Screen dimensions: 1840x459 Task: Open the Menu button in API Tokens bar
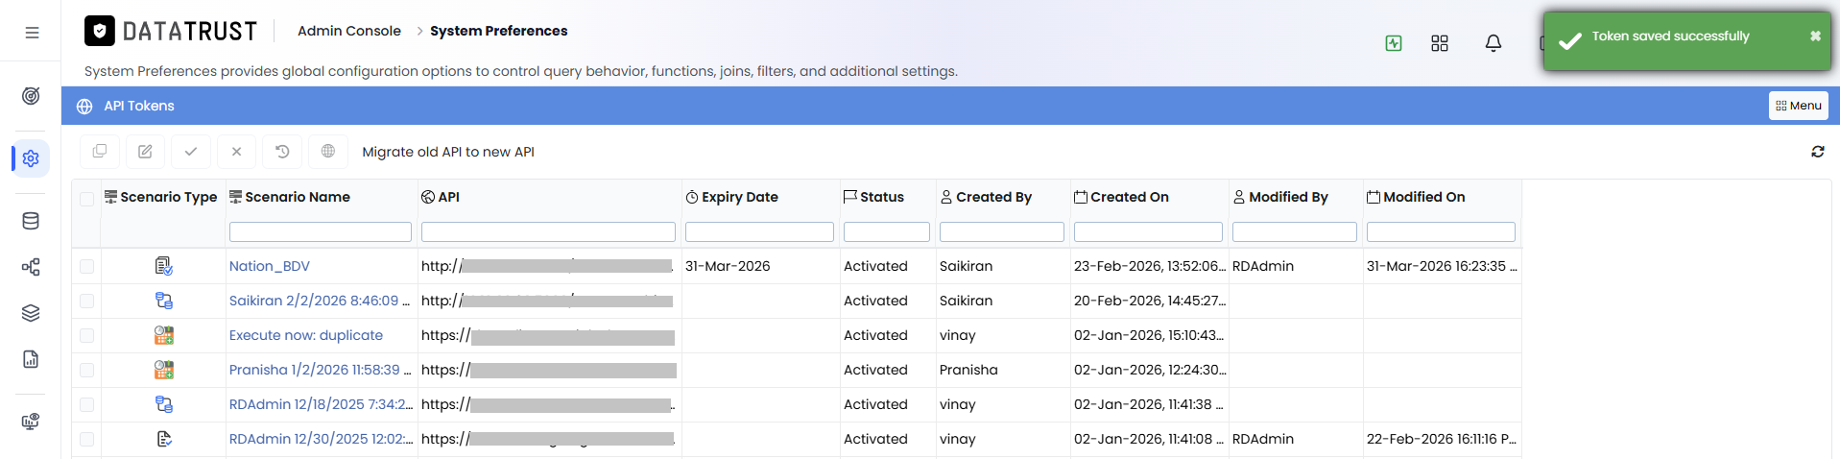click(1799, 106)
